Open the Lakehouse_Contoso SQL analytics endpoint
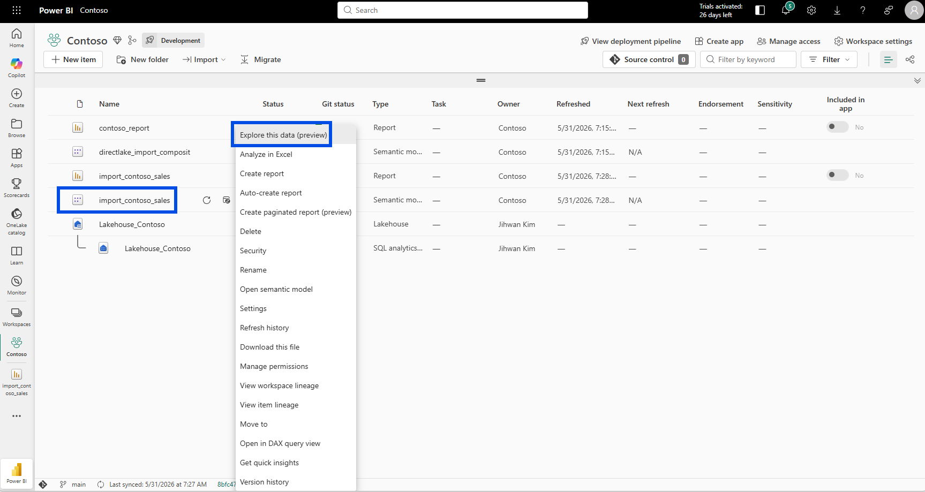 tap(157, 248)
